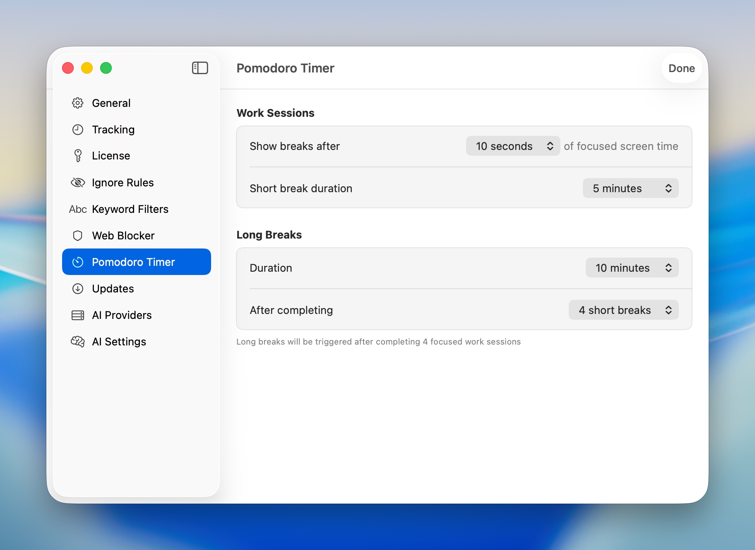Image resolution: width=755 pixels, height=550 pixels.
Task: Open Ignore Rules via the eye icon
Action: click(x=78, y=182)
